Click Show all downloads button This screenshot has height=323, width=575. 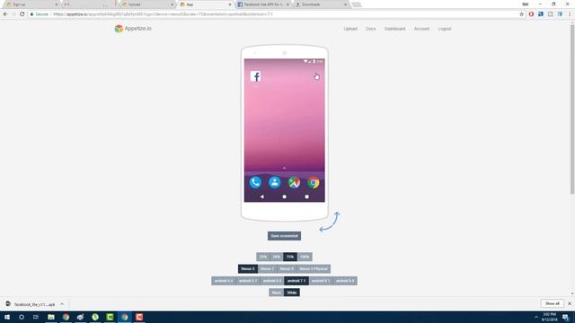pos(553,303)
